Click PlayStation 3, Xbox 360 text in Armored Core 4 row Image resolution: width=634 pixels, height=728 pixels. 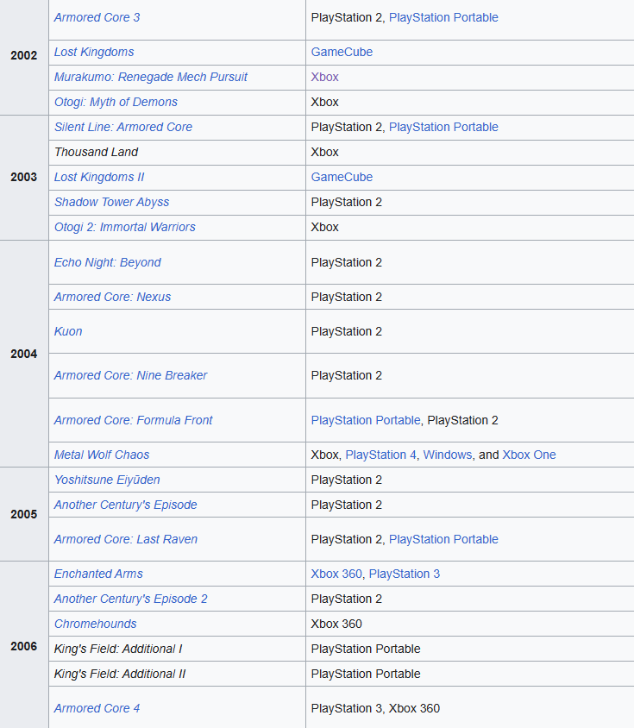tap(375, 709)
